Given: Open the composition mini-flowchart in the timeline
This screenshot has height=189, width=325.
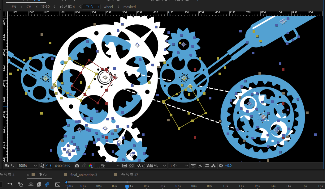Looking at the screenshot, I should 10,184.
